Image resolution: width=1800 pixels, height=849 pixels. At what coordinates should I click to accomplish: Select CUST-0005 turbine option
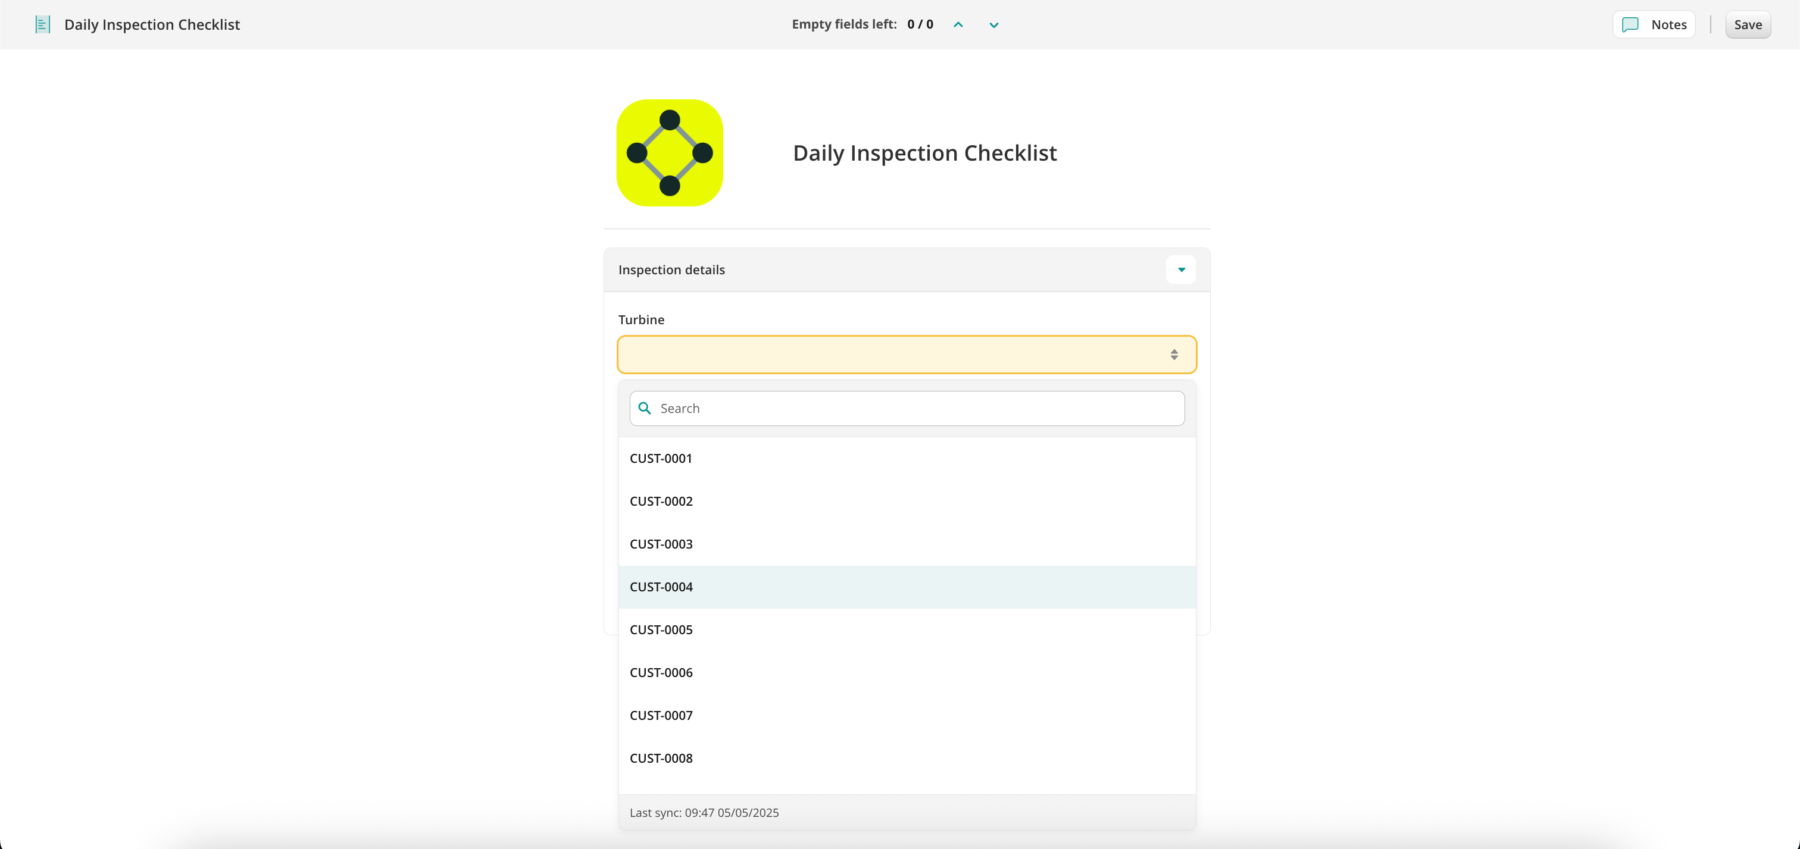click(660, 630)
